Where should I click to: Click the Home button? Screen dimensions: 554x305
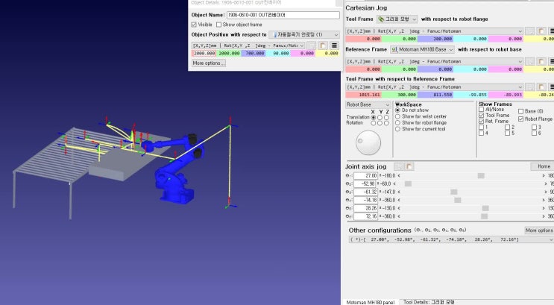[x=544, y=166]
